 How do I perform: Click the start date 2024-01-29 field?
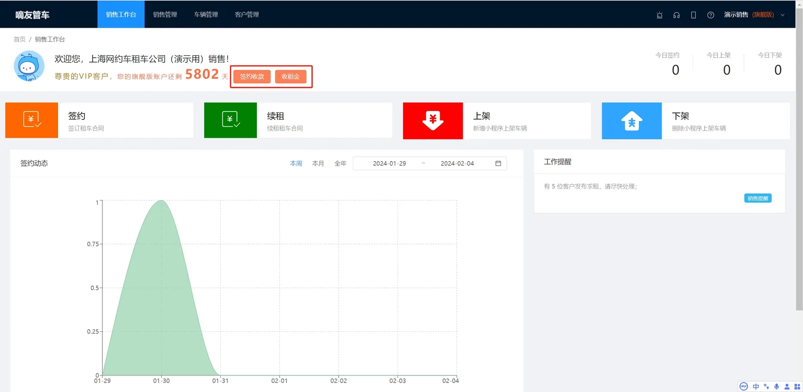389,164
